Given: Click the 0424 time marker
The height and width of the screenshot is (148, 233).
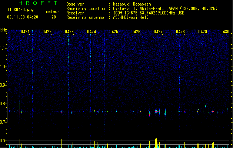Looking at the screenshot, I should coord(91,32).
